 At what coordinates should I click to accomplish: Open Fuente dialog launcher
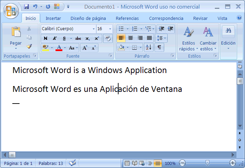pyautogui.click(x=110, y=56)
